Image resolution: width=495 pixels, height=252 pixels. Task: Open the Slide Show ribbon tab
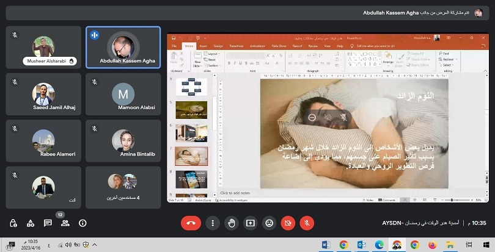[x=279, y=46]
